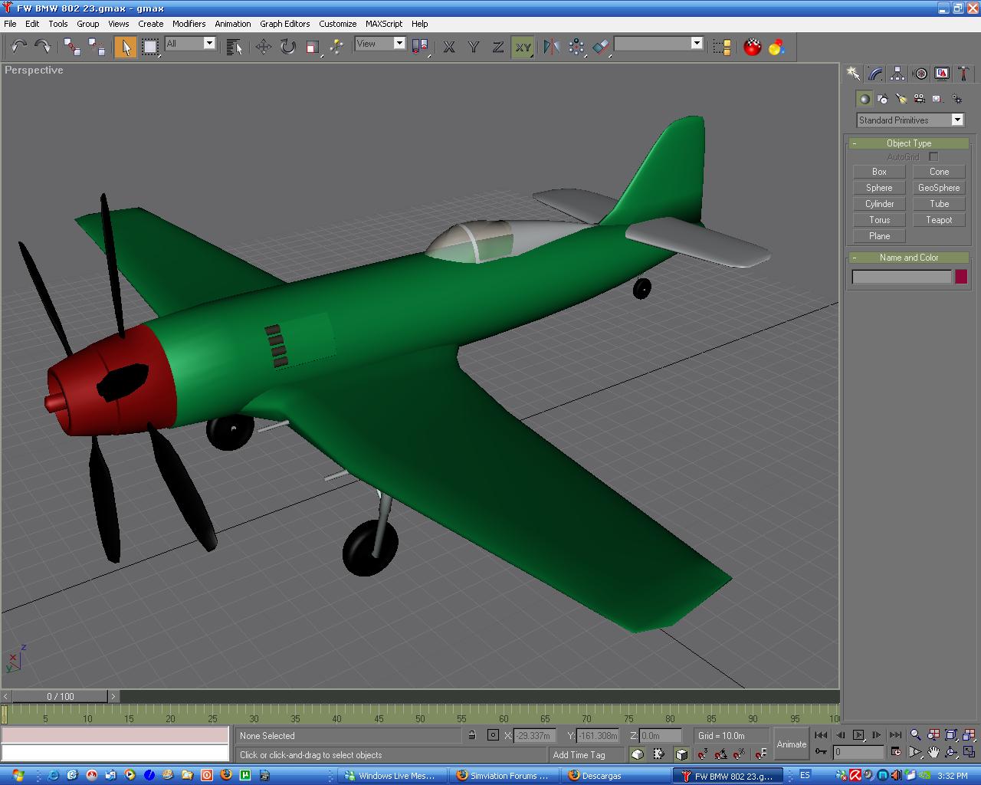The image size is (981, 785).
Task: Open the Standard Primitives dropdown
Action: [910, 120]
